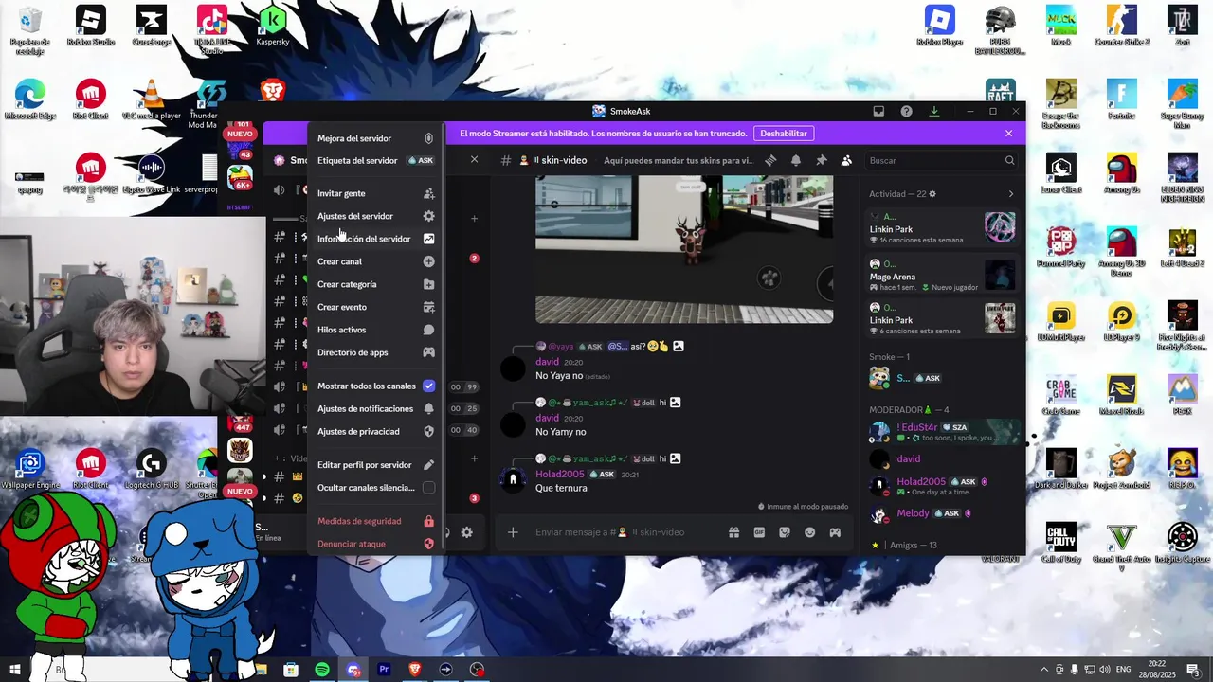Viewport: 1213px width, 682px height.
Task: Open Ajustes de notificaciones
Action: point(374,409)
